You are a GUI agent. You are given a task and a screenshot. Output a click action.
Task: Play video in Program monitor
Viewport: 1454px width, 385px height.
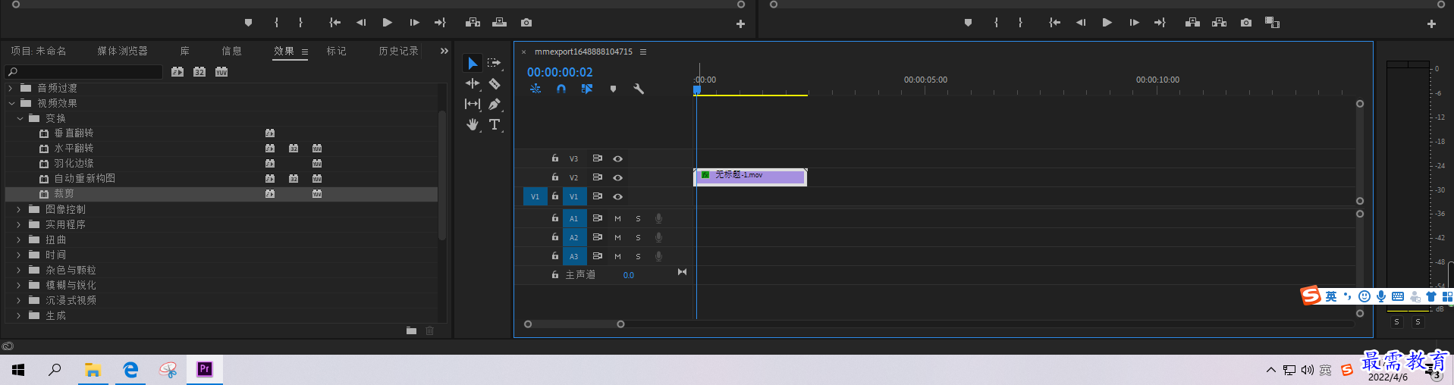pyautogui.click(x=1107, y=23)
